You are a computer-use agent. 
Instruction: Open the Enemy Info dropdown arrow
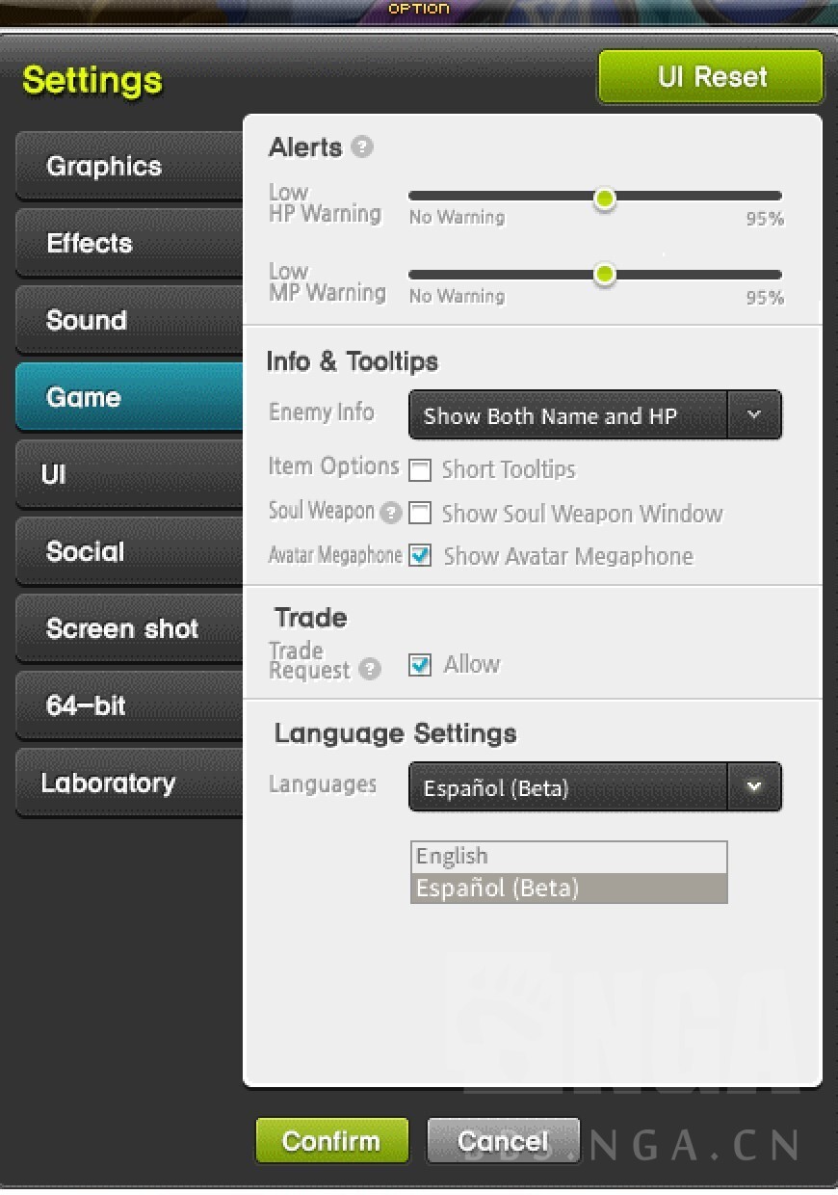(754, 415)
